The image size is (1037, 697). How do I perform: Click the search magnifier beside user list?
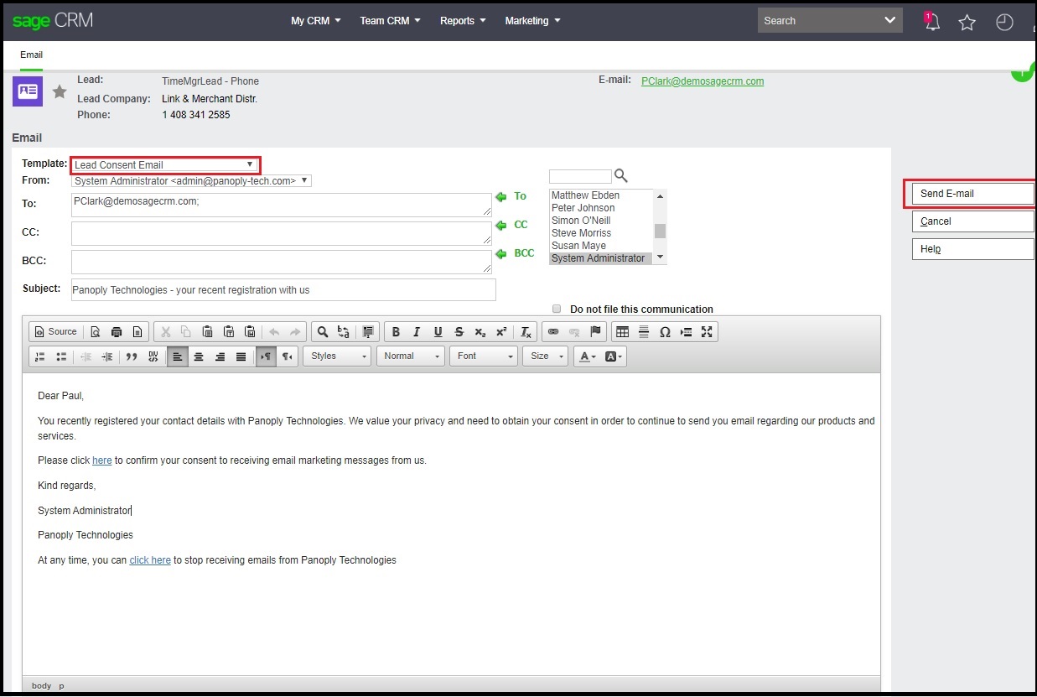pyautogui.click(x=621, y=175)
